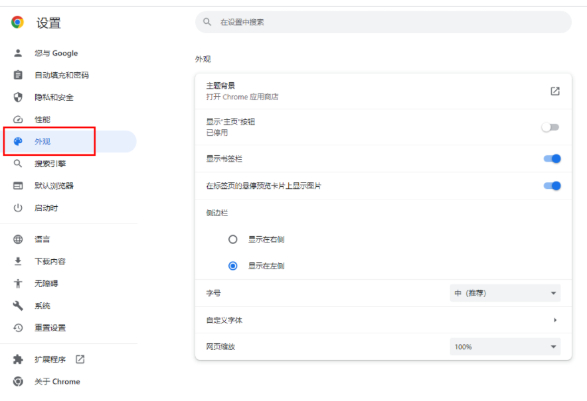Open Chrome web store via 主题背景 launch icon
Viewport: 587px width, 401px height.
point(555,91)
